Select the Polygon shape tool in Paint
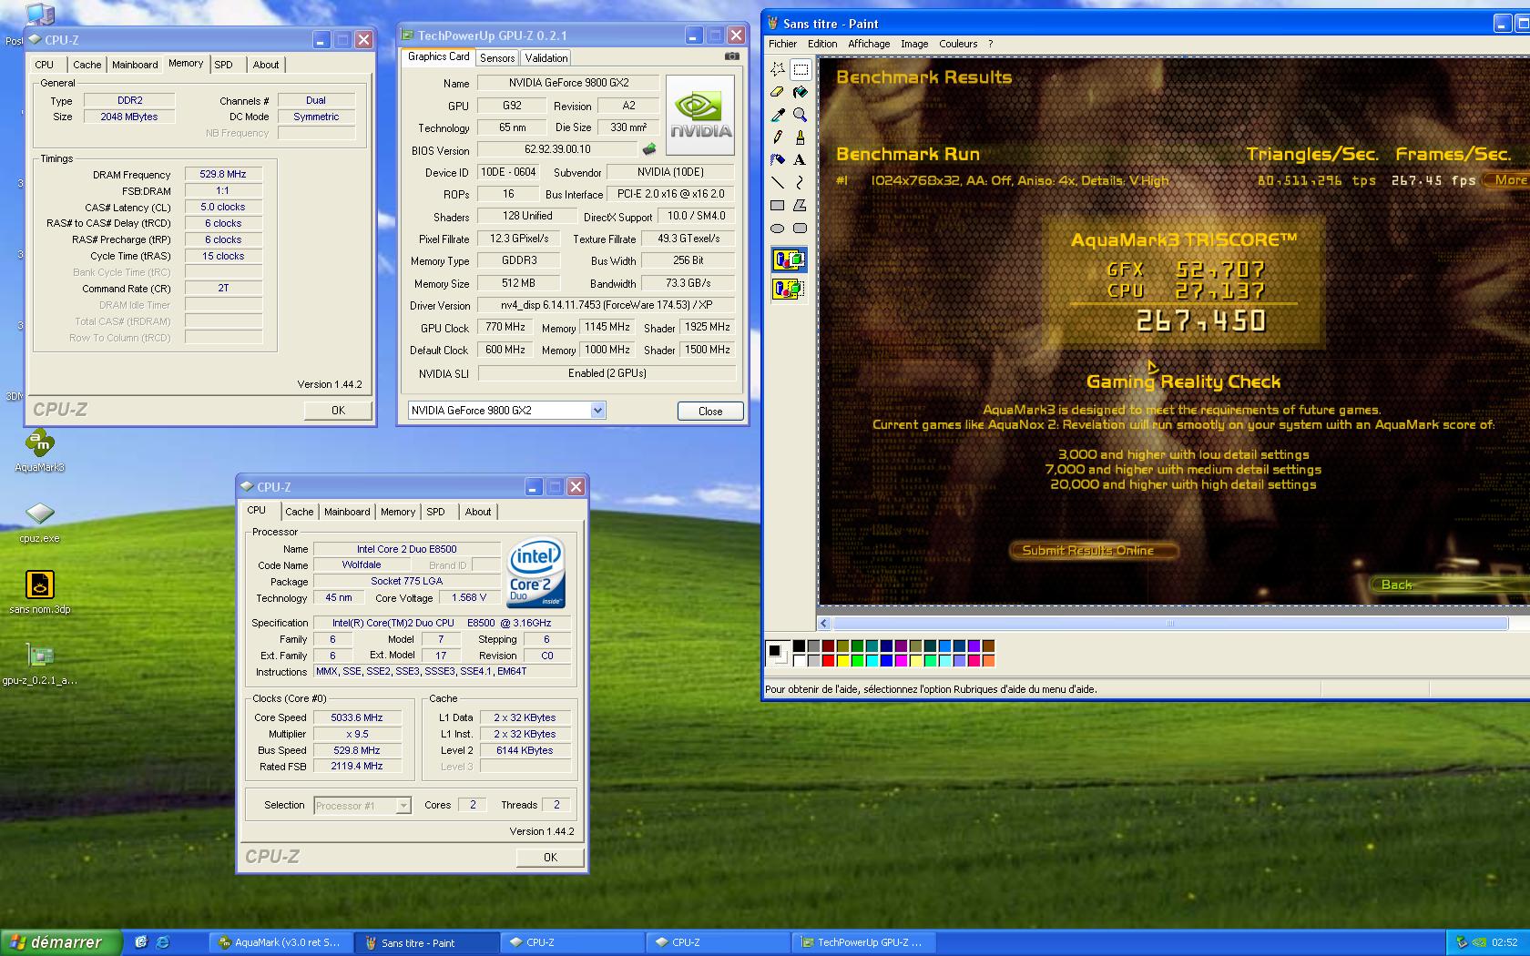The image size is (1530, 956). (801, 206)
